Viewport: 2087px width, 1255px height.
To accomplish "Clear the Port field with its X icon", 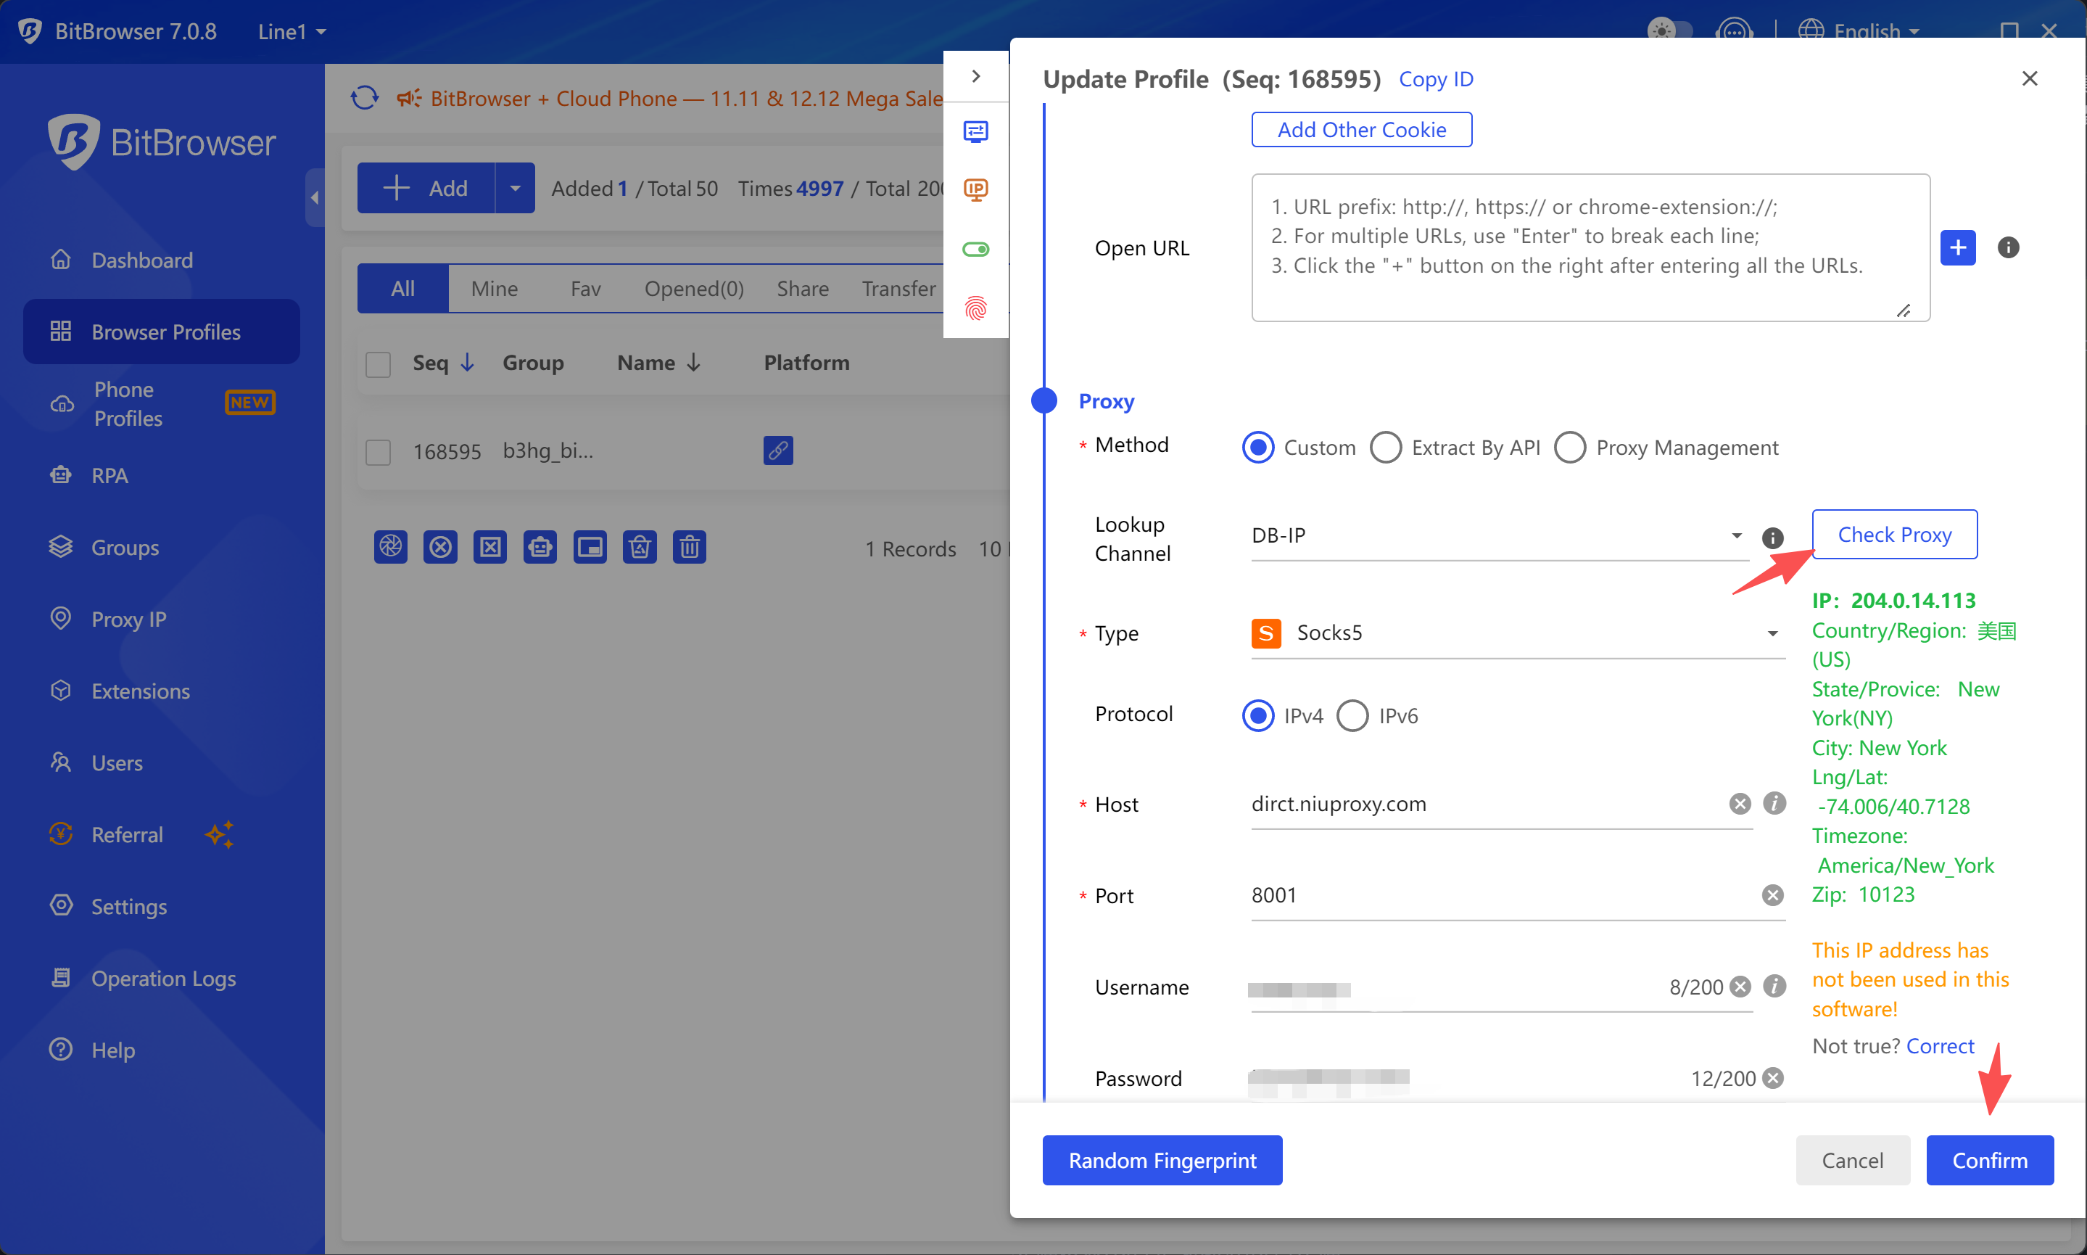I will [1772, 894].
